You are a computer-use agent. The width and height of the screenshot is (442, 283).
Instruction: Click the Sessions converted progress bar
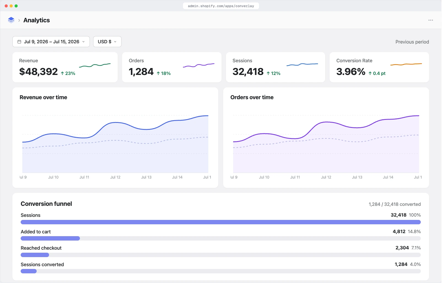pyautogui.click(x=221, y=271)
